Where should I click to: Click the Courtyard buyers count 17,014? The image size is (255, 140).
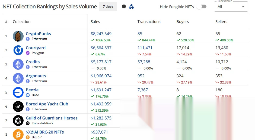pos(183,48)
